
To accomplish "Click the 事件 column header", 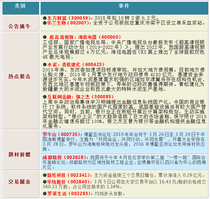I will (124, 8).
